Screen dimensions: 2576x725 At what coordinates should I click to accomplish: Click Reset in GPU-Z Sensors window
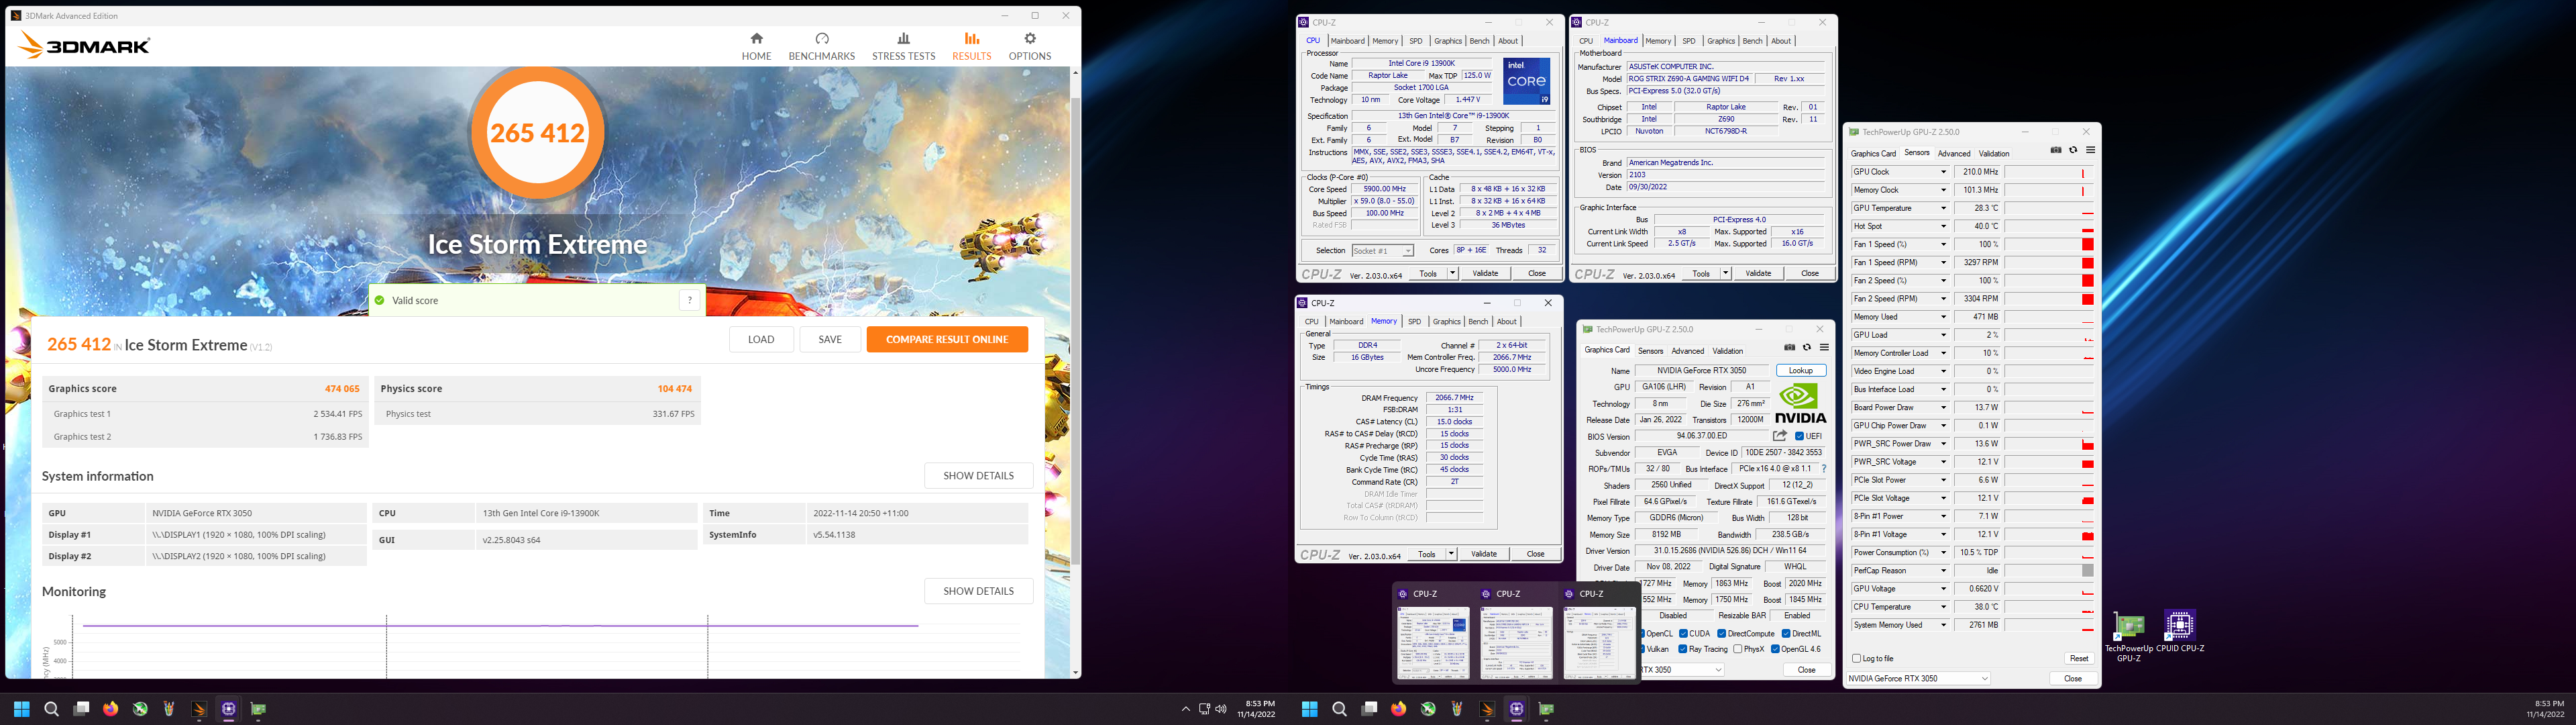click(x=2078, y=658)
